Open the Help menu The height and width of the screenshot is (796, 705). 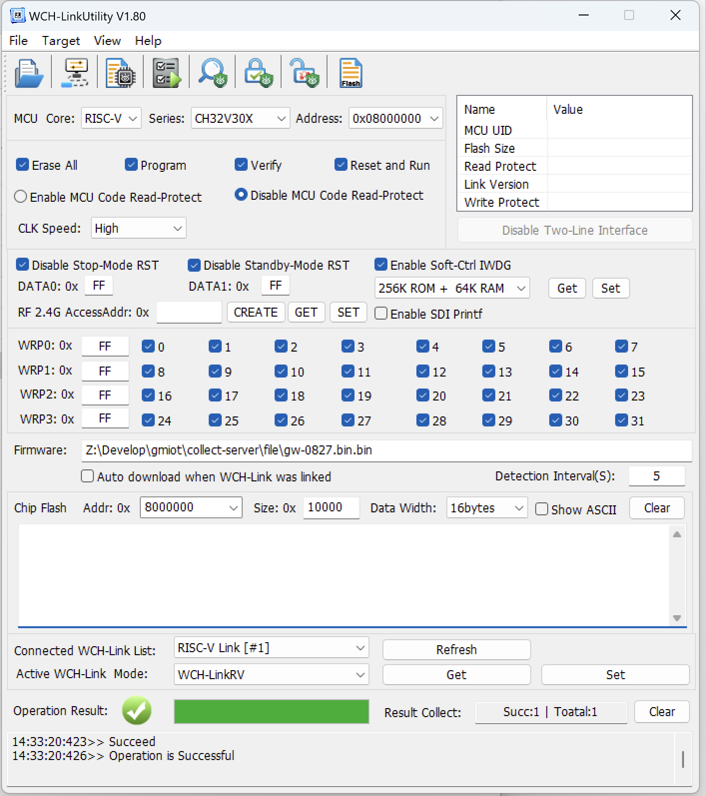tap(148, 40)
